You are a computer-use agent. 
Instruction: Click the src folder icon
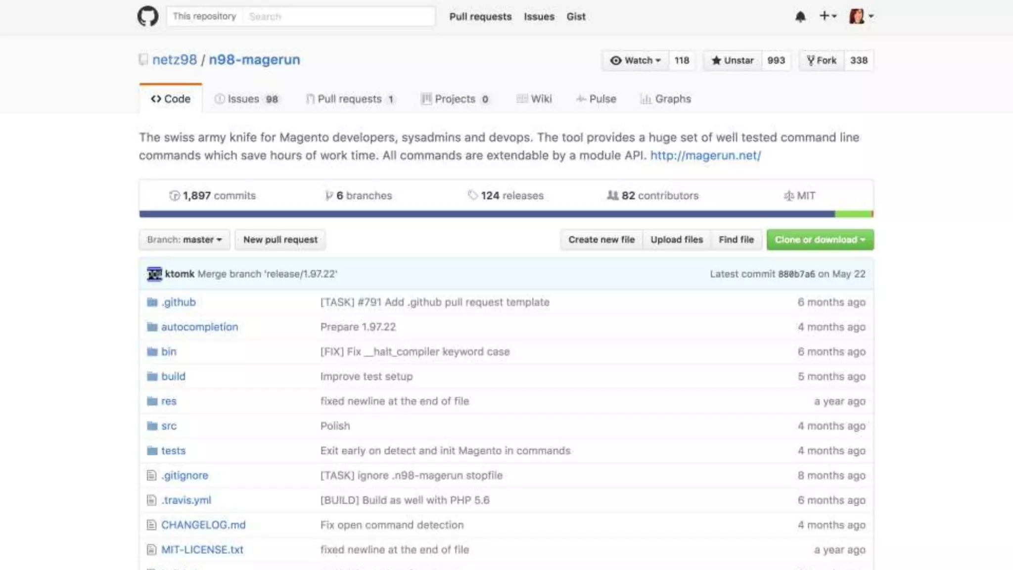point(152,426)
